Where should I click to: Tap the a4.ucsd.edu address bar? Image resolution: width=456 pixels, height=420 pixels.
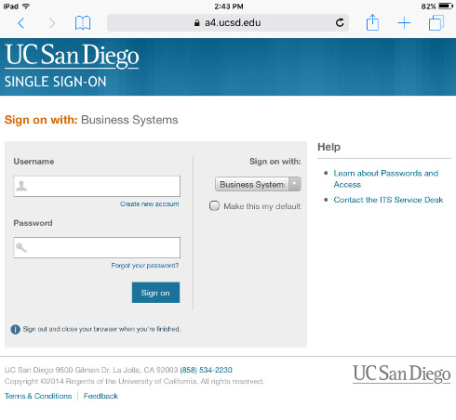point(228,22)
